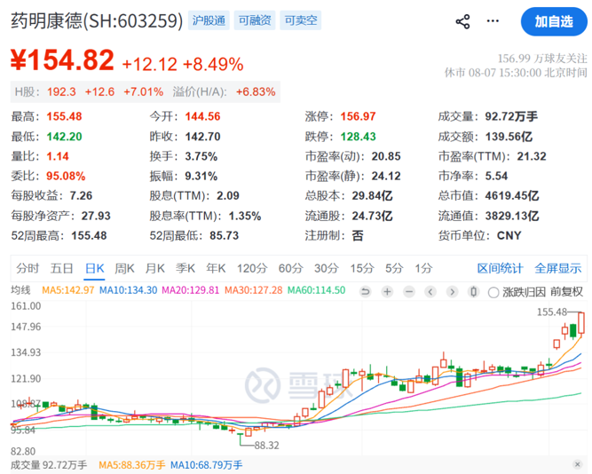Click the 52周最低 value 85.73
The height and width of the screenshot is (474, 592).
tap(225, 236)
